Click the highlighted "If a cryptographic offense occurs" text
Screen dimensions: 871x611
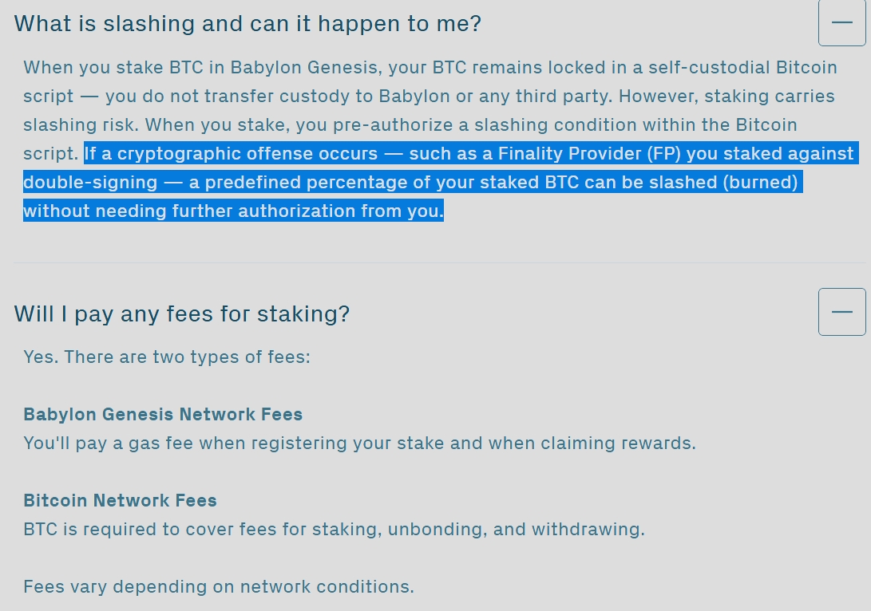pyautogui.click(x=232, y=153)
